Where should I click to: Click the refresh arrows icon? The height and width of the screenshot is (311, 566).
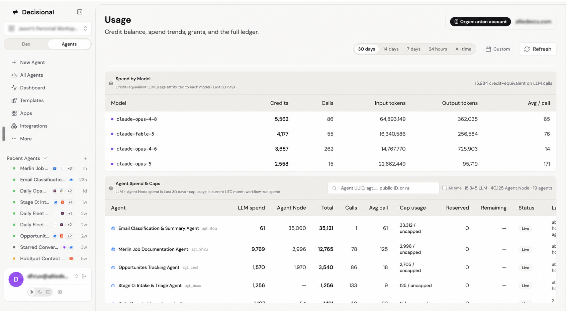[527, 49]
